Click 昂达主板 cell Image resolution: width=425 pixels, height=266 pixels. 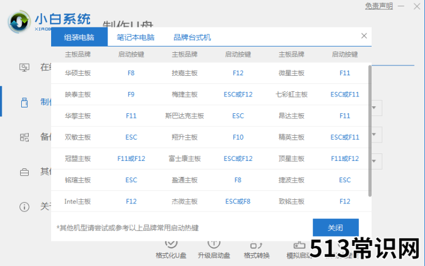coord(291,116)
